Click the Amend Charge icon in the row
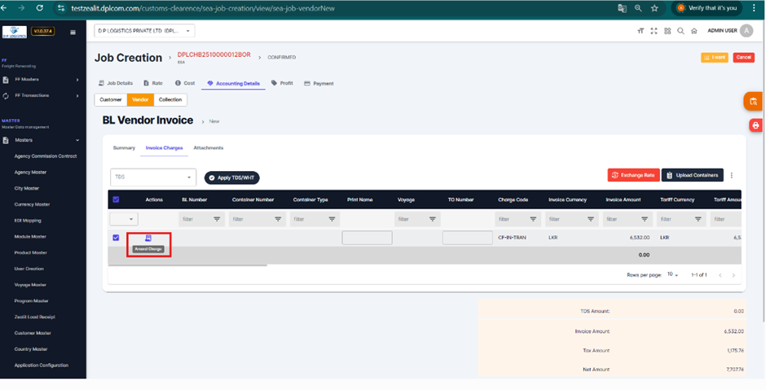The image size is (766, 390). (x=148, y=238)
